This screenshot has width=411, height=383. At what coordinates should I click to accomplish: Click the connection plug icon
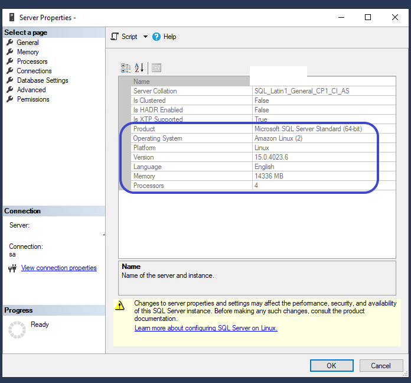[x=12, y=268]
